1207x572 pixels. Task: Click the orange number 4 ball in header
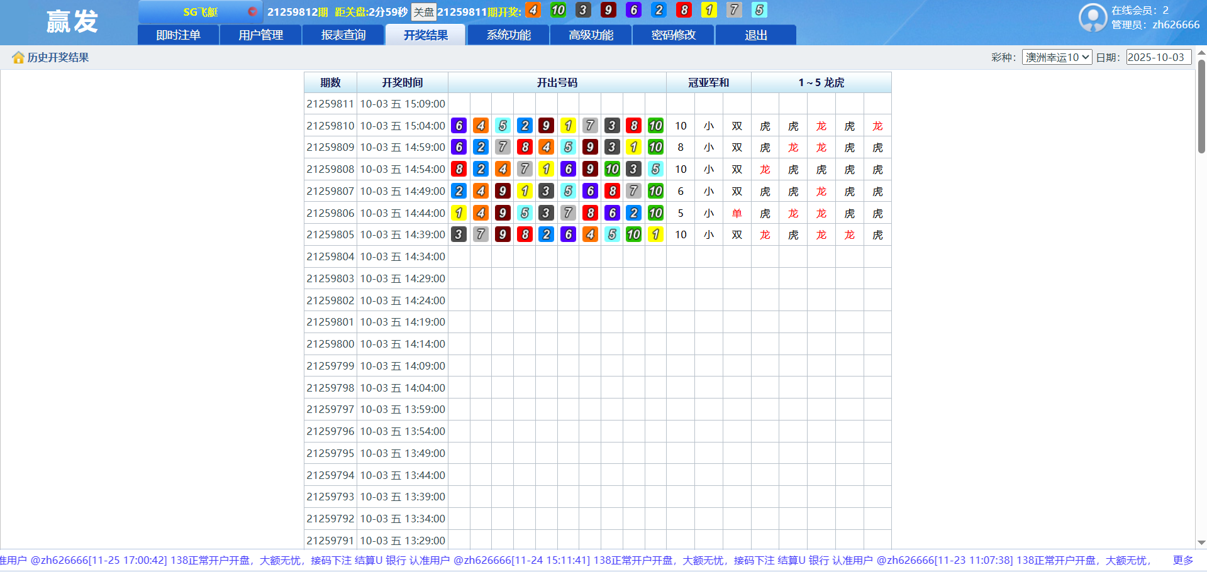coord(533,10)
